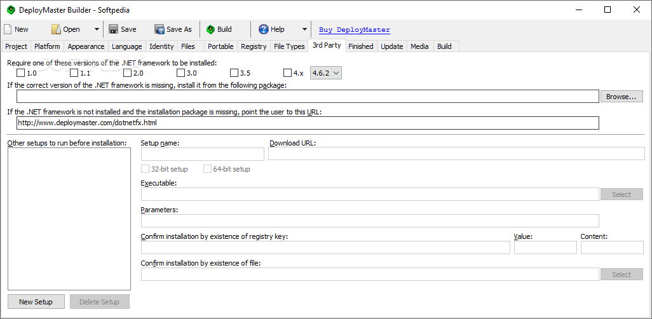This screenshot has height=319, width=652.
Task: Click the Save As icon
Action: [160, 29]
